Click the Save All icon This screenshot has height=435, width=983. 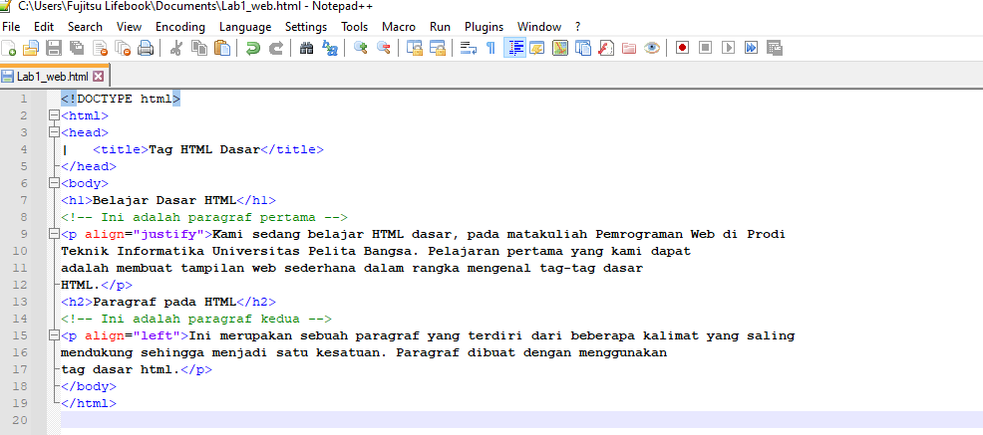coord(77,48)
